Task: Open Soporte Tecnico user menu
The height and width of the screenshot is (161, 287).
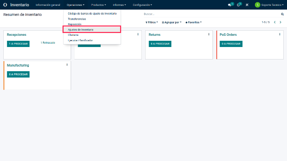Action: pos(272,5)
